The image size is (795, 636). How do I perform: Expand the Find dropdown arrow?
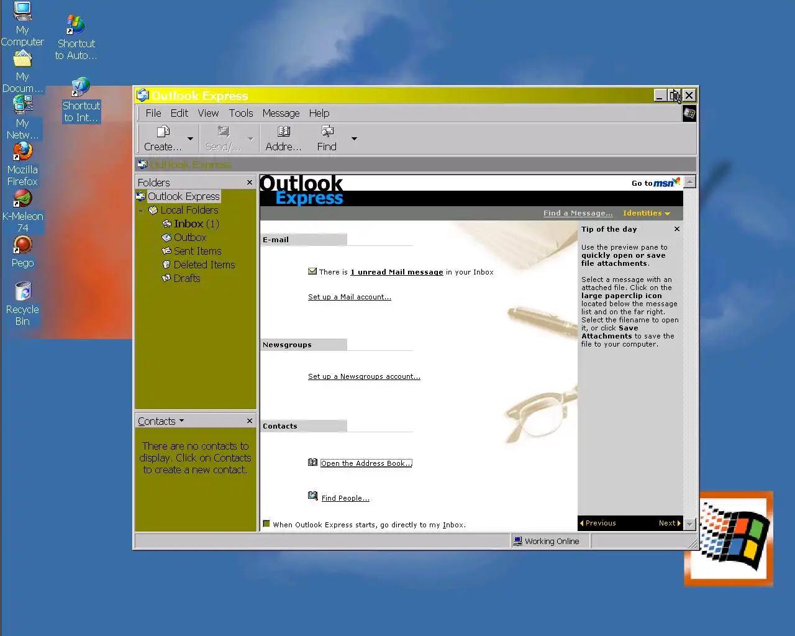click(354, 139)
